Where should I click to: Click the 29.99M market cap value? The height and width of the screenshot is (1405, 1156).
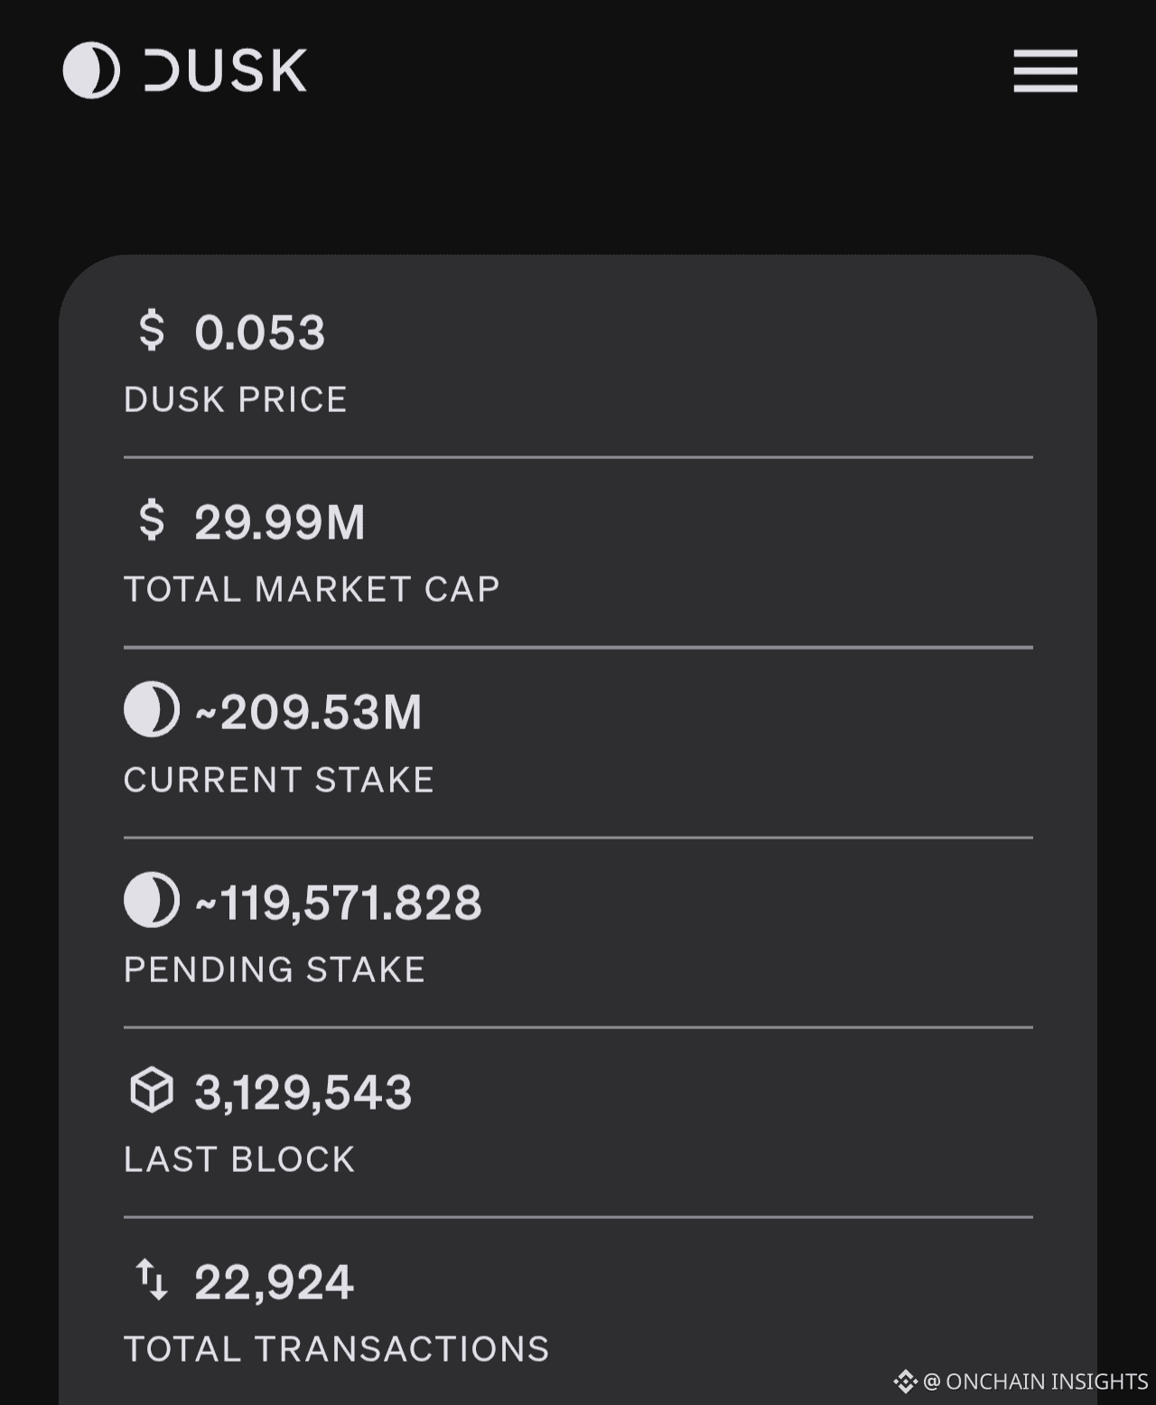tap(280, 522)
